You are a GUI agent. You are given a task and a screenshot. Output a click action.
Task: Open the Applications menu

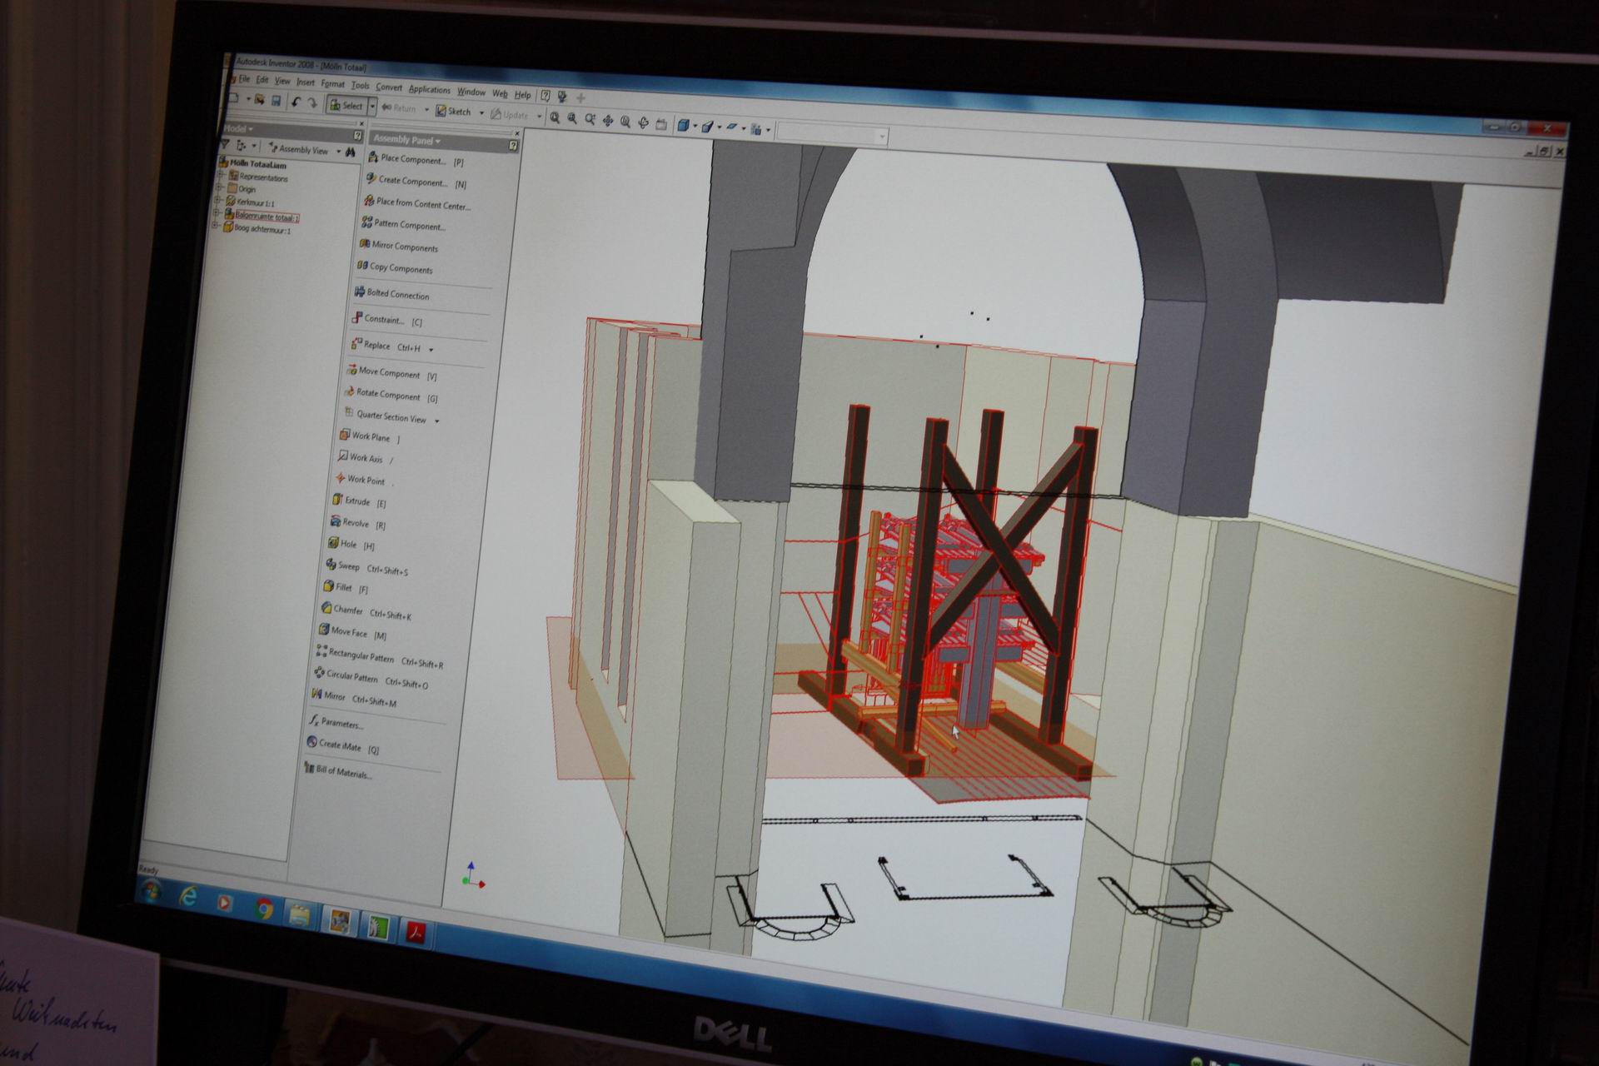[x=429, y=89]
